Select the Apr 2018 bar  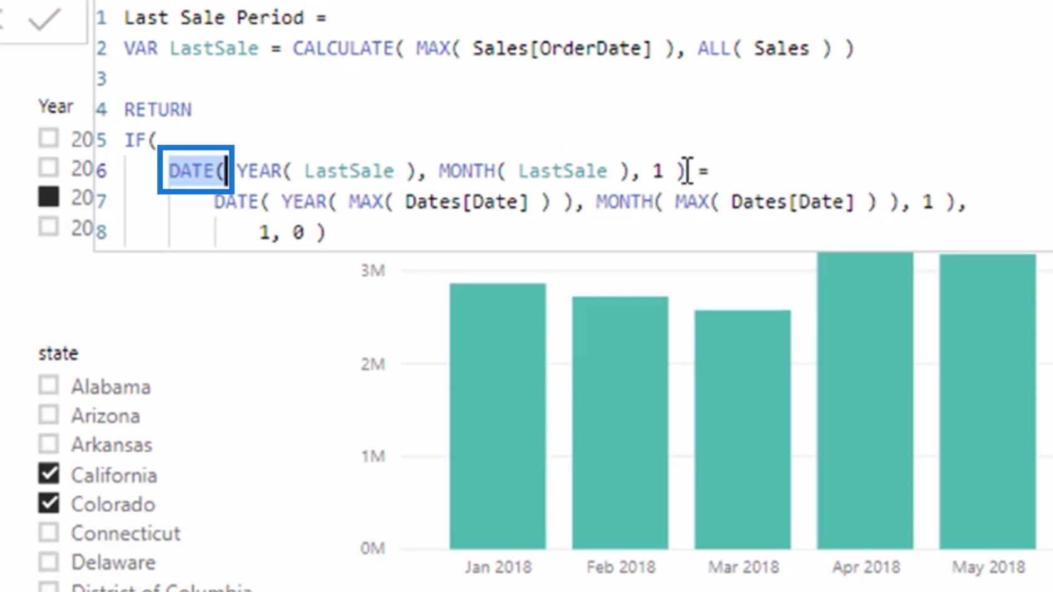pyautogui.click(x=865, y=401)
